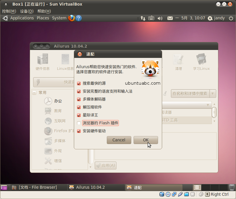
Task: Open the Trash icon in bottom panel
Action: click(x=232, y=188)
